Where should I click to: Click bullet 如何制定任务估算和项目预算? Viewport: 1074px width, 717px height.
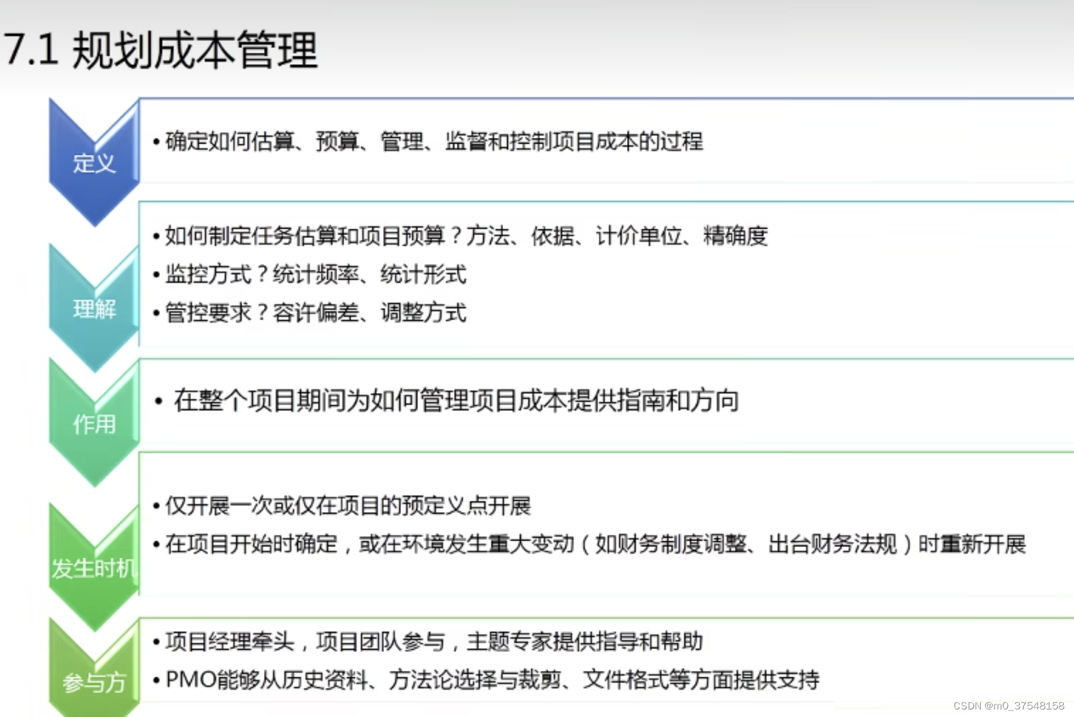click(x=305, y=236)
